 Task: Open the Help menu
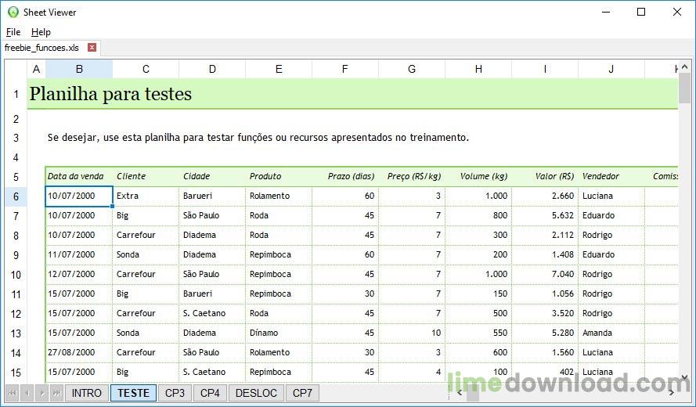coord(41,32)
